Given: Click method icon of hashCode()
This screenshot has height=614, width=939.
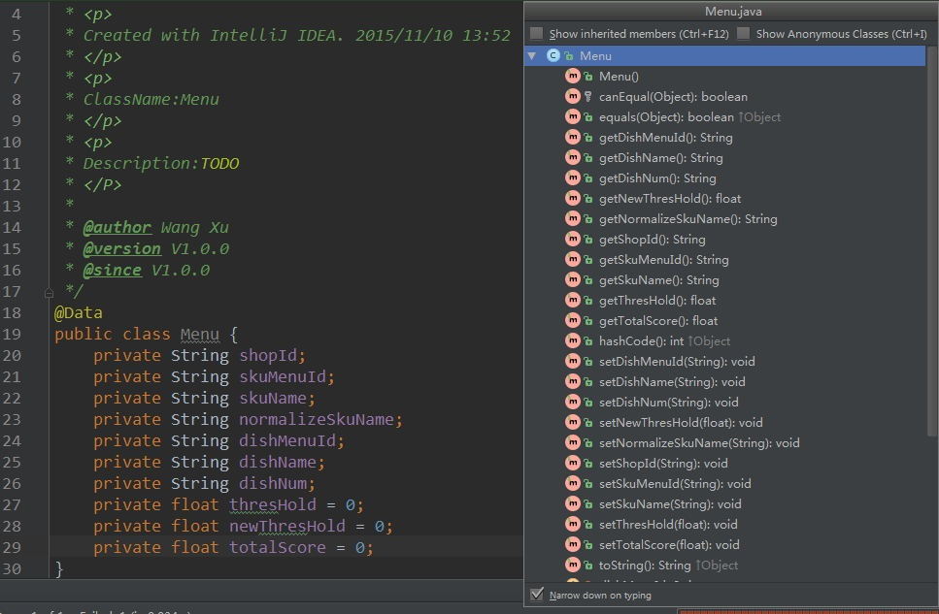Looking at the screenshot, I should (573, 340).
